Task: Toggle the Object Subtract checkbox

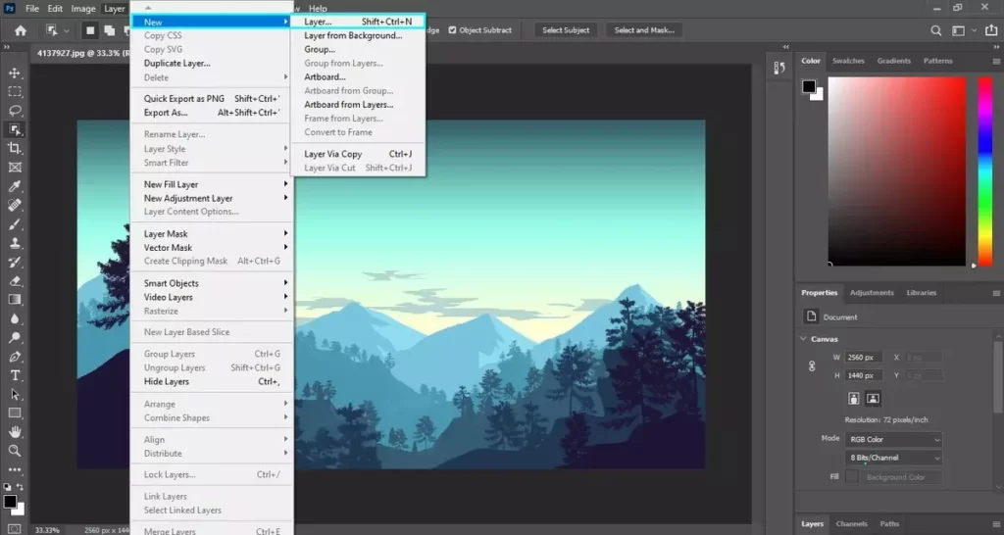Action: (x=452, y=30)
